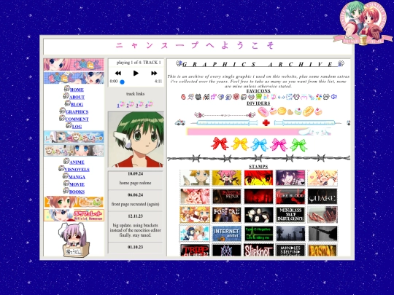Select the red bow

tap(220, 144)
